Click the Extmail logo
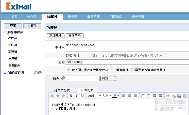Image resolution: width=189 pixels, height=115 pixels. pos(19,6)
